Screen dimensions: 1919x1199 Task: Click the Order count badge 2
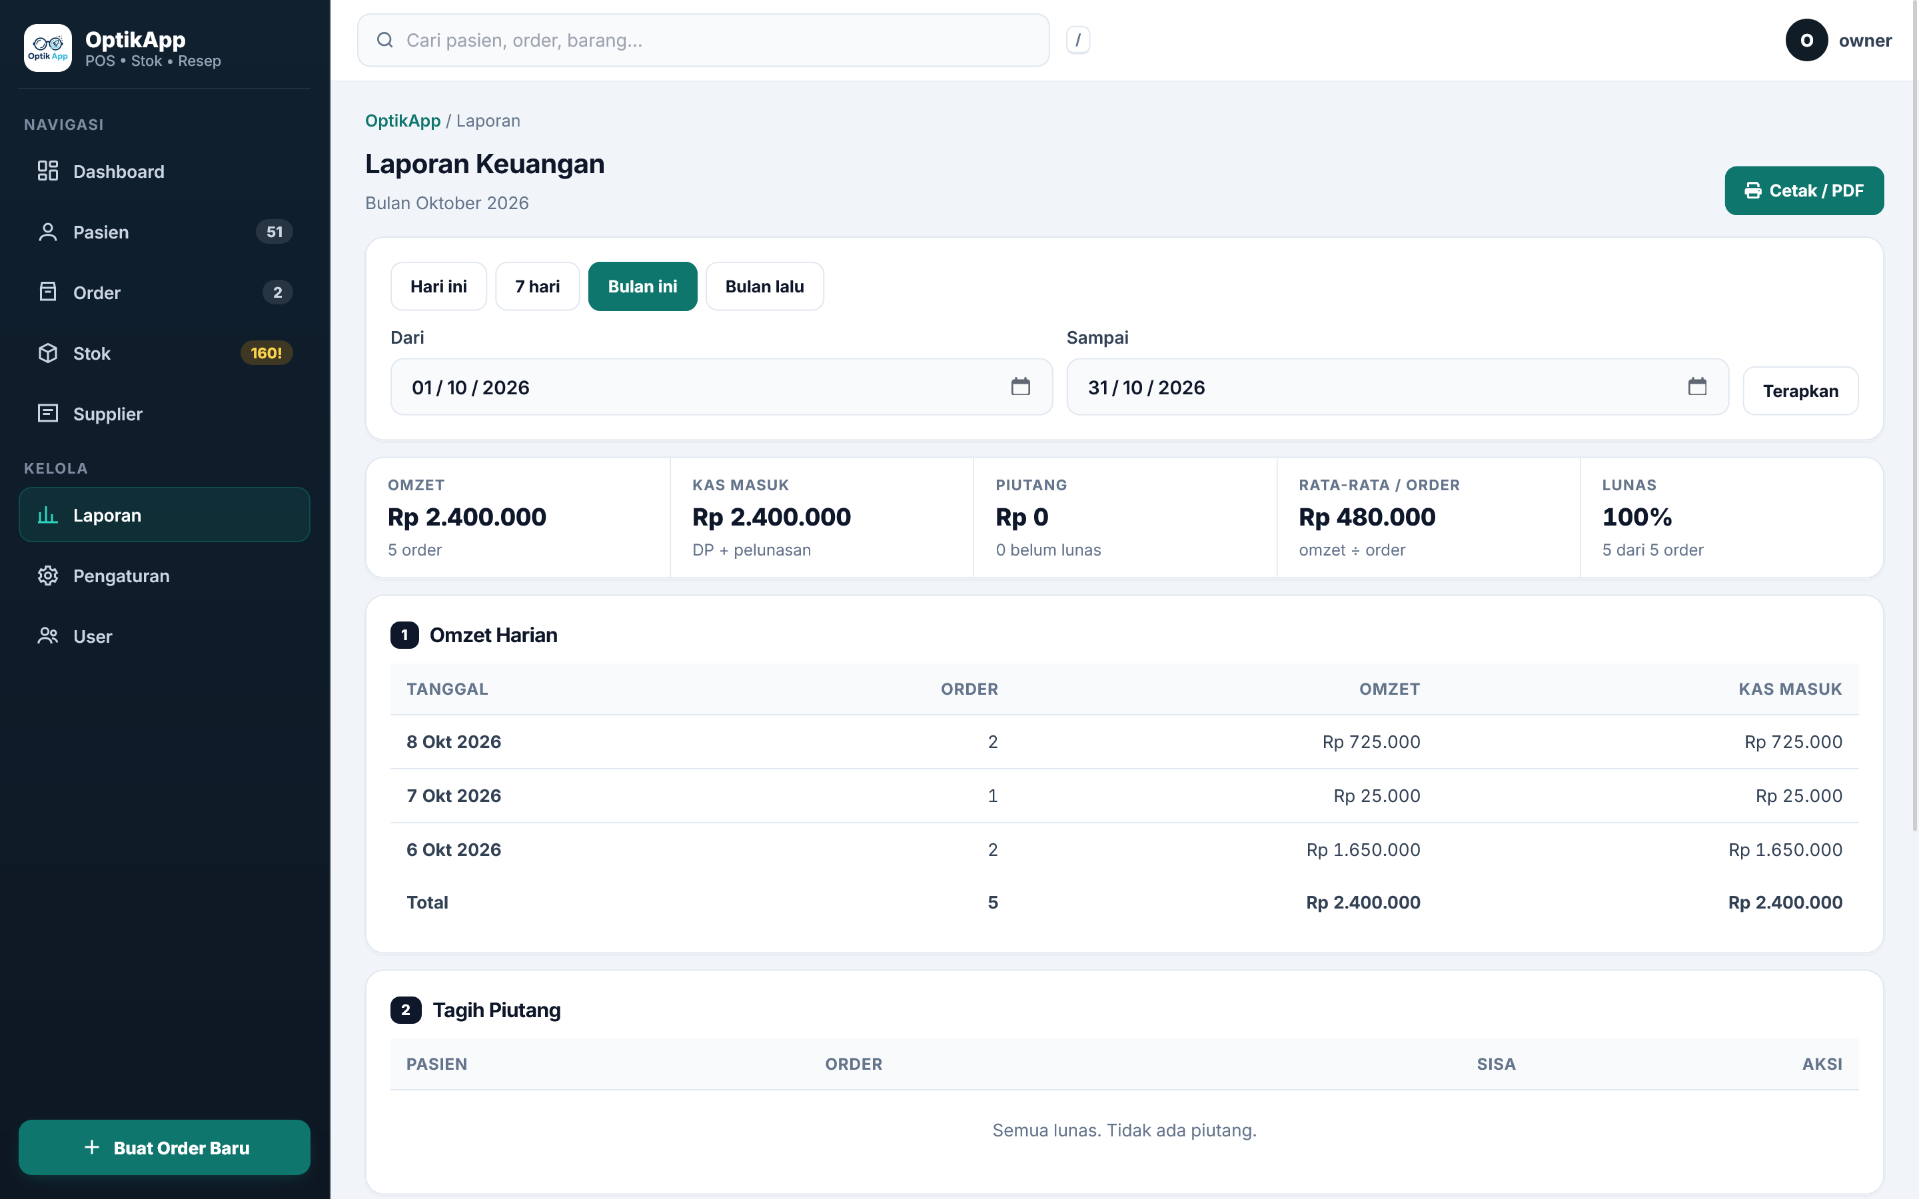tap(278, 292)
